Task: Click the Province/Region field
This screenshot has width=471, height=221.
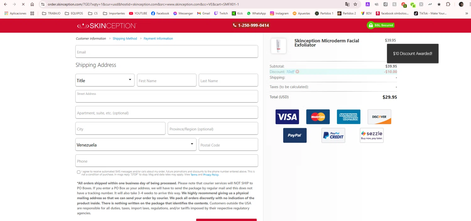Action: coord(213,129)
